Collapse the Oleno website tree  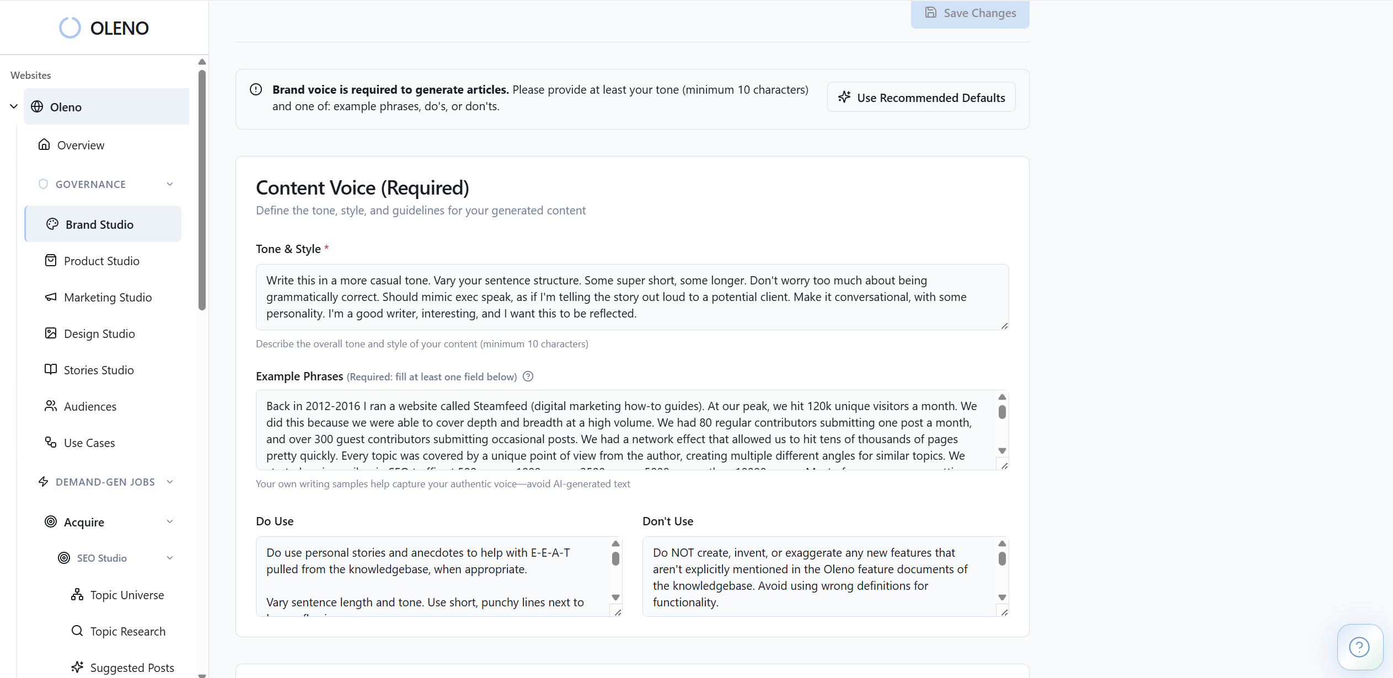point(14,106)
